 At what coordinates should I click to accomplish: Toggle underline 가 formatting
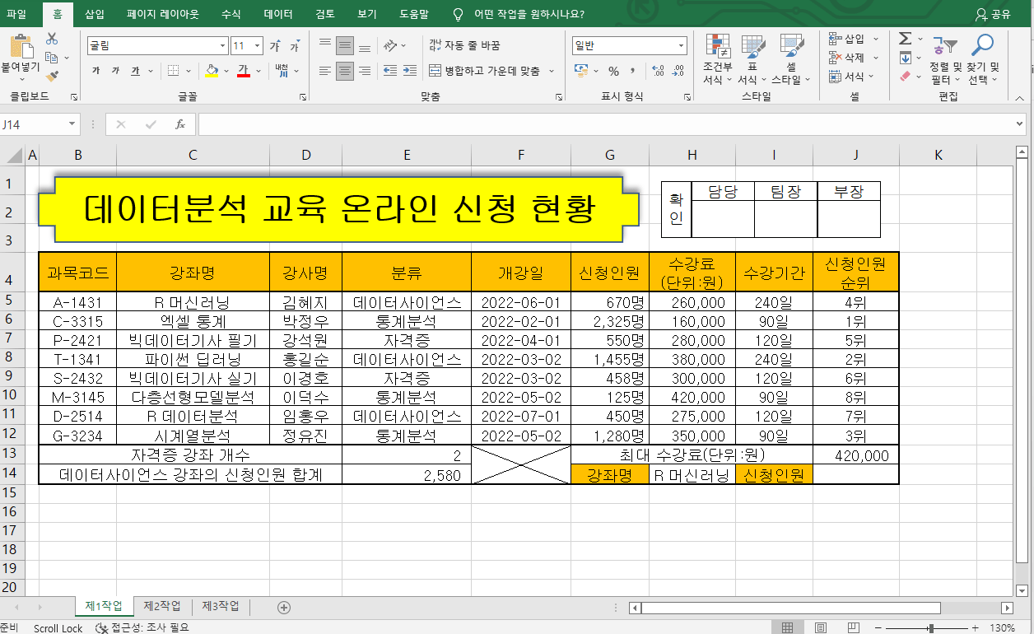coord(135,71)
